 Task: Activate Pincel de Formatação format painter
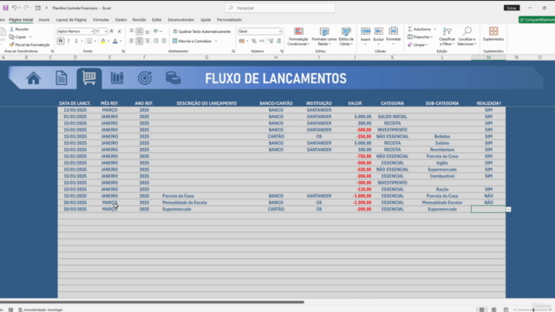29,44
